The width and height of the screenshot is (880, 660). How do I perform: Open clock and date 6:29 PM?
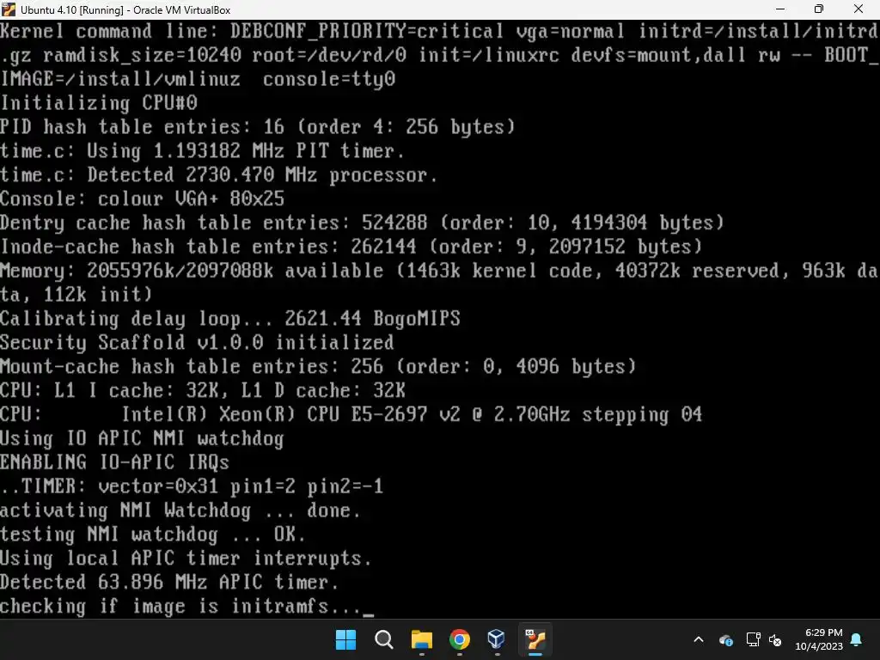click(x=819, y=639)
